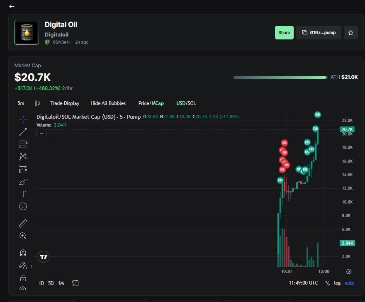Click the 20.7K current price label
The image size is (365, 302).
coord(347,129)
